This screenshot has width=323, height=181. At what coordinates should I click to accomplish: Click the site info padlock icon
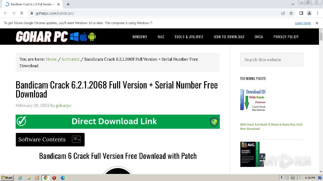point(32,13)
